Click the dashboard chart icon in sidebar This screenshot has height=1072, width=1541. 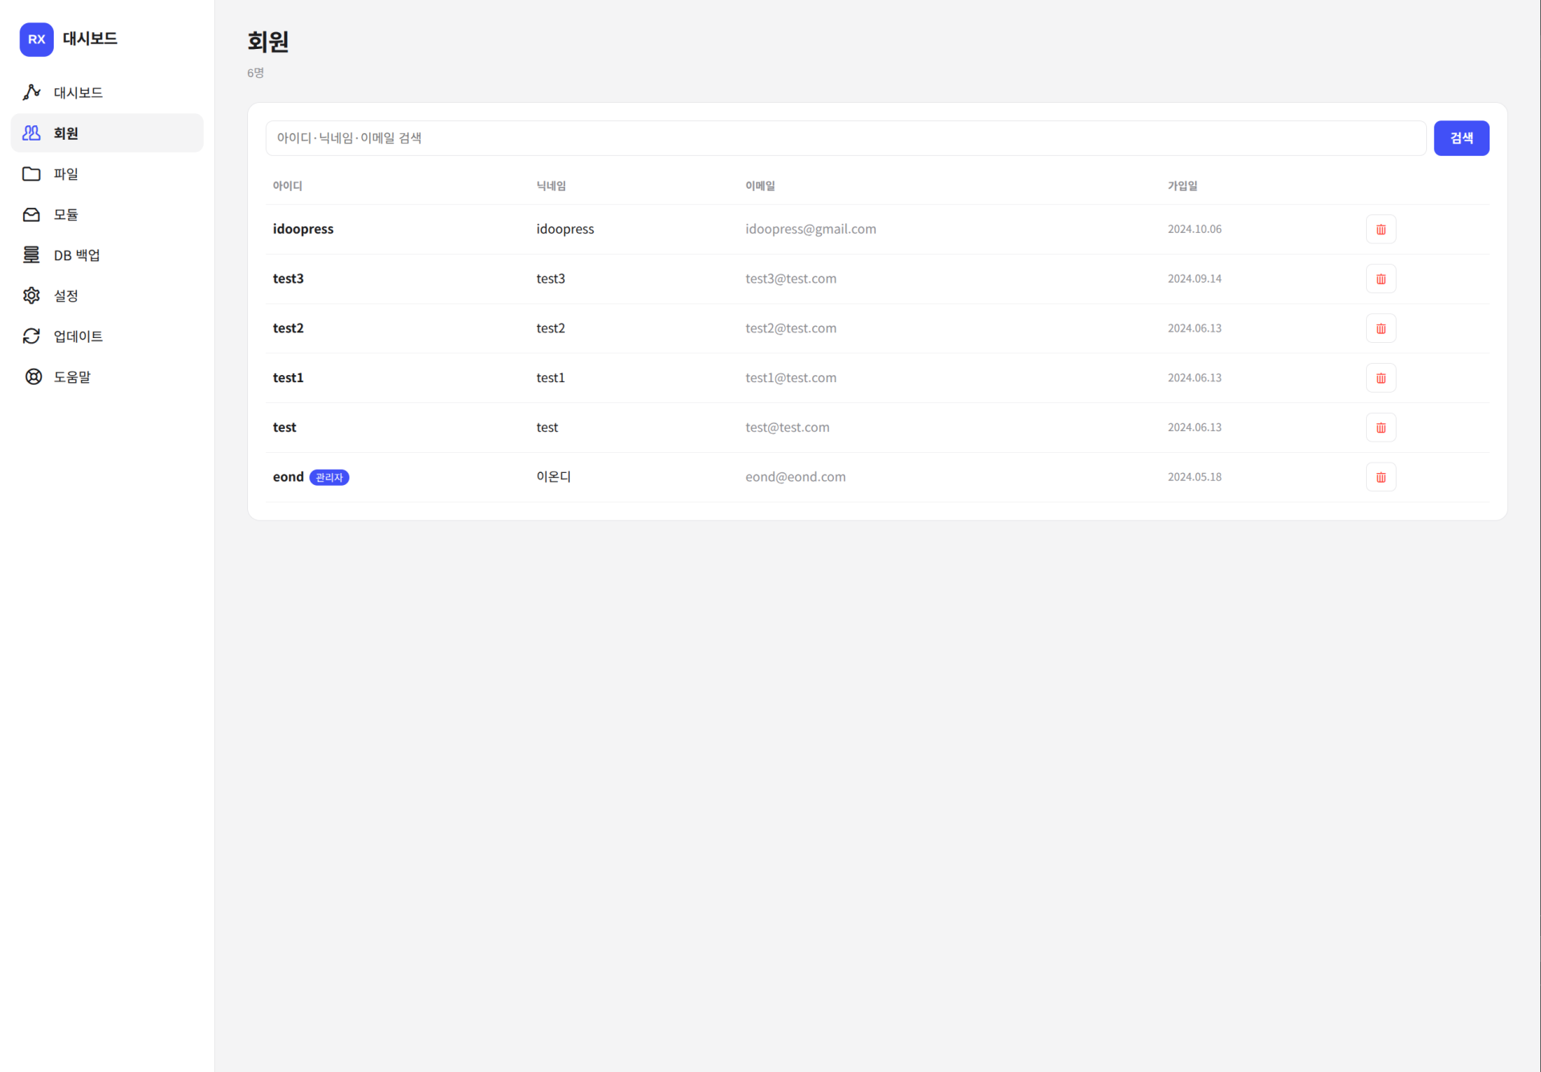click(x=31, y=92)
